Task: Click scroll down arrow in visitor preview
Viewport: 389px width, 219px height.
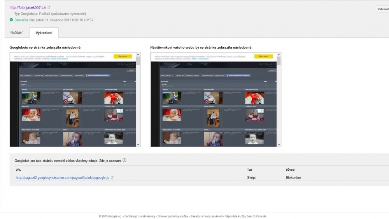Action: [279, 145]
